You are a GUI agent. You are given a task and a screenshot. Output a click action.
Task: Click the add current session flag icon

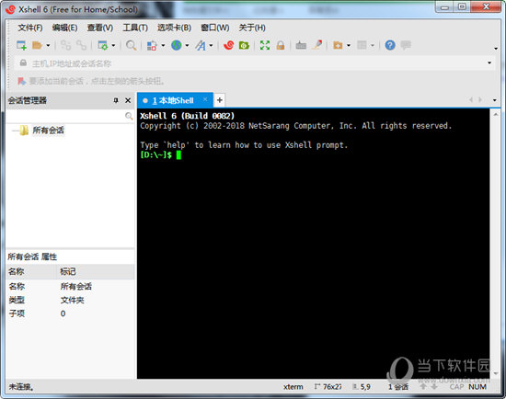click(22, 81)
